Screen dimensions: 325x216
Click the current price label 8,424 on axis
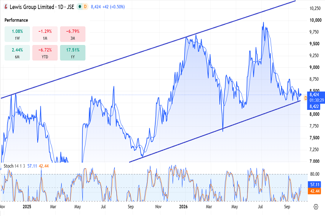click(314, 95)
